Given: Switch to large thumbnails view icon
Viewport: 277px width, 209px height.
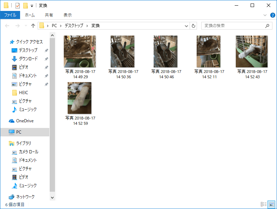Looking at the screenshot, I should click(x=271, y=204).
